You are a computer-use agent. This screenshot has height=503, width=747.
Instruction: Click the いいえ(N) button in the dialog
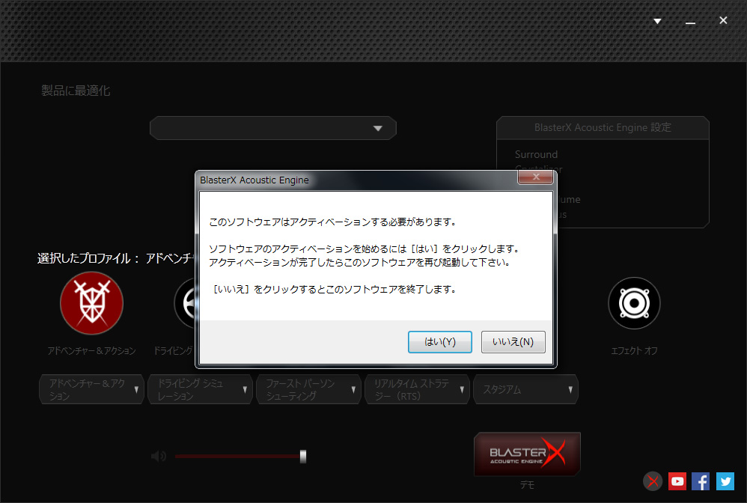pos(513,342)
